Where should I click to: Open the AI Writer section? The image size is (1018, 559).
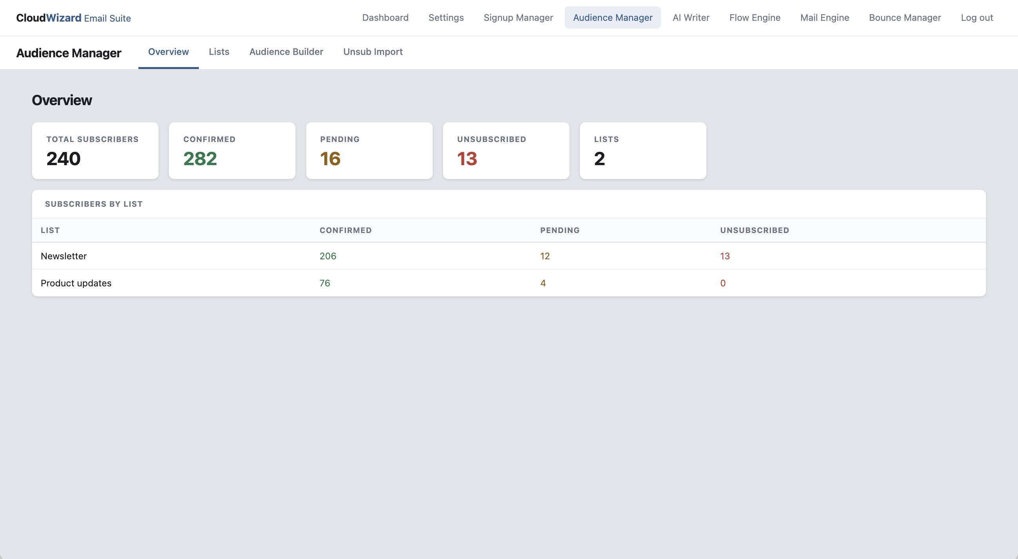click(x=691, y=18)
